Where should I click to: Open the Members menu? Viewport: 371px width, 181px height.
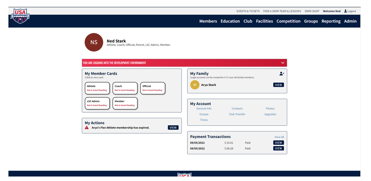pos(208,21)
